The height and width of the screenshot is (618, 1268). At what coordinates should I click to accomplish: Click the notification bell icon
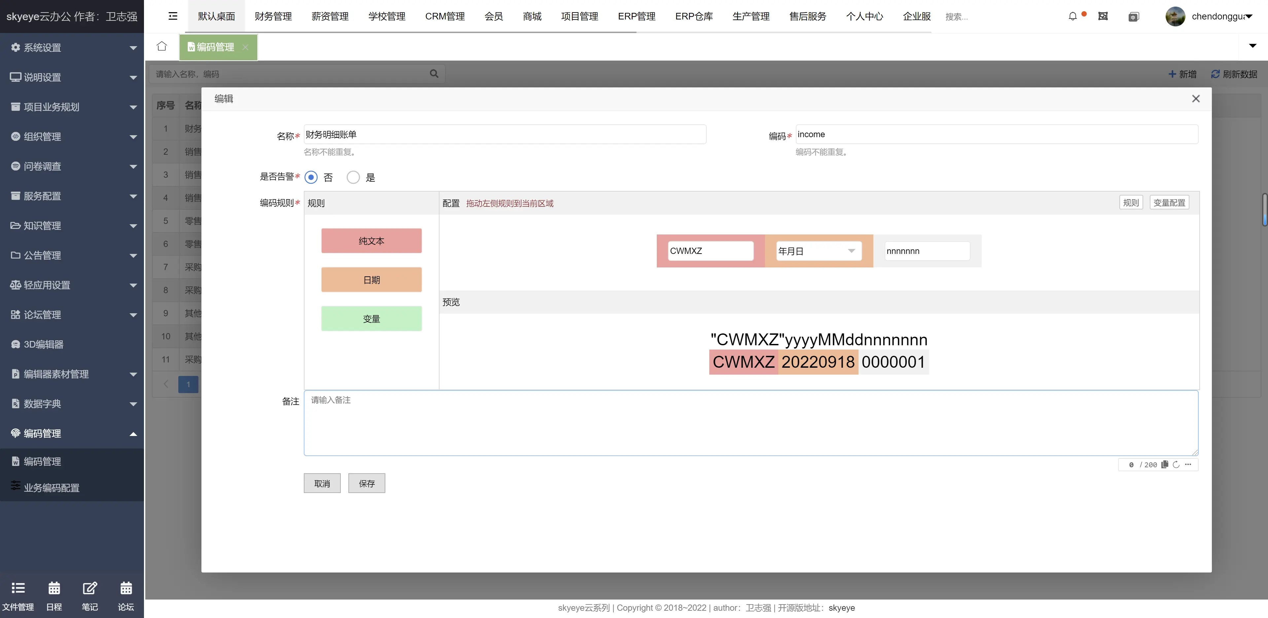(x=1073, y=16)
